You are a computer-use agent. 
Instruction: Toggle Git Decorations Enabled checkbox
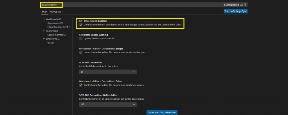pos(81,25)
